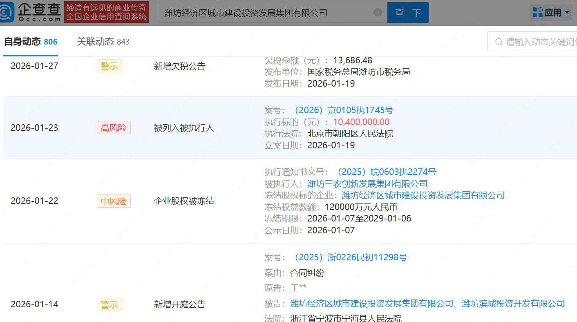Open notice (2025)皖0603执2274号
The width and height of the screenshot is (577, 322).
tap(385, 172)
